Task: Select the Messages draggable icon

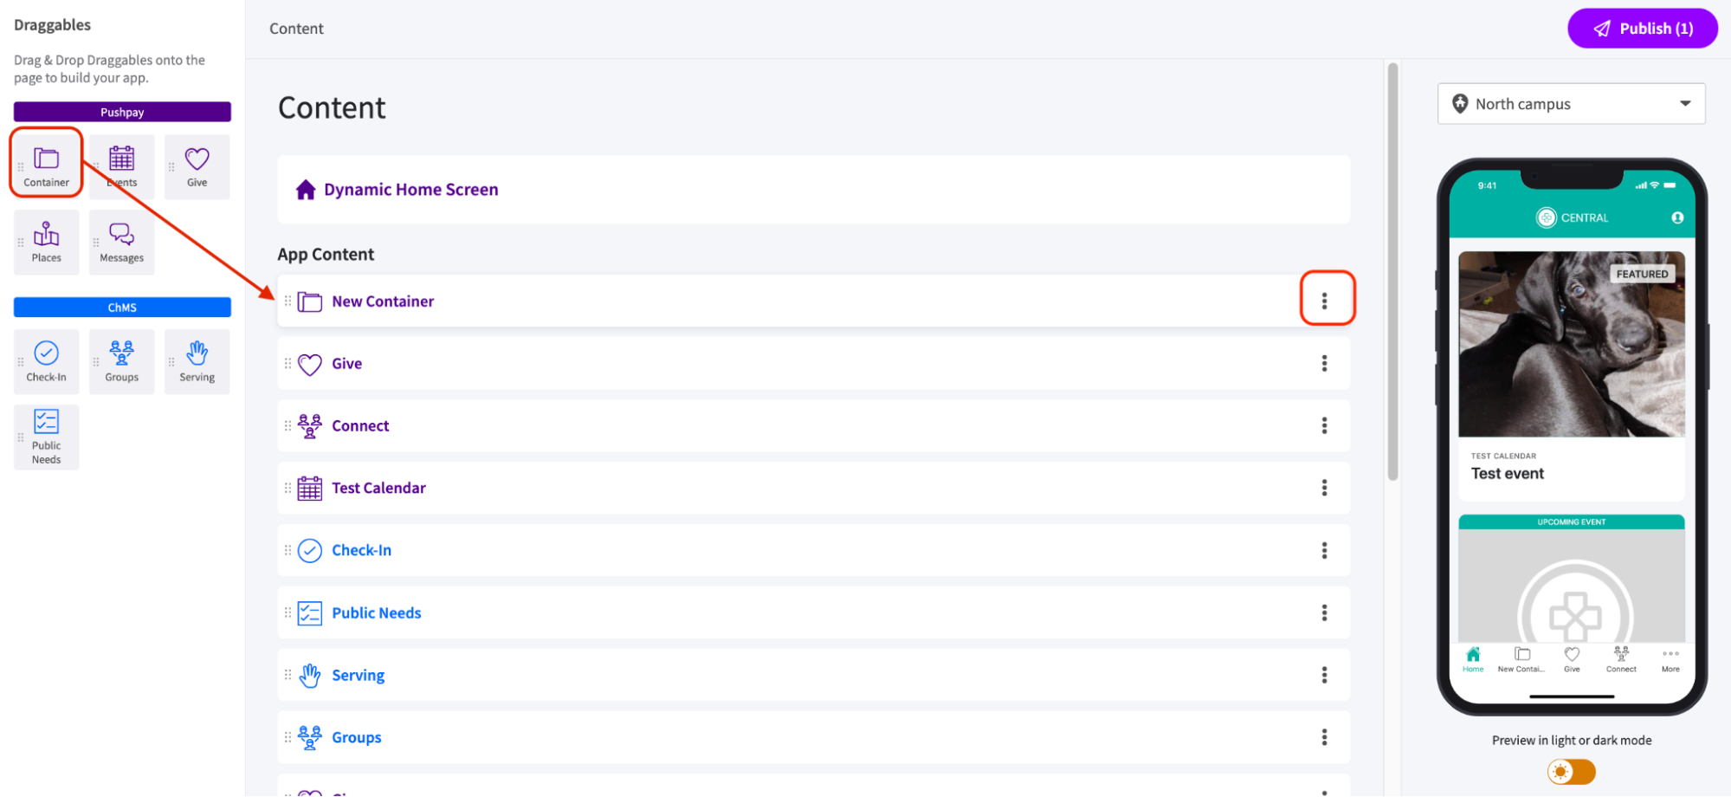Action: click(x=121, y=242)
